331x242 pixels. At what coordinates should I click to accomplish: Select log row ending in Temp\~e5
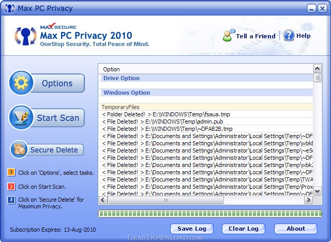[x=206, y=150]
